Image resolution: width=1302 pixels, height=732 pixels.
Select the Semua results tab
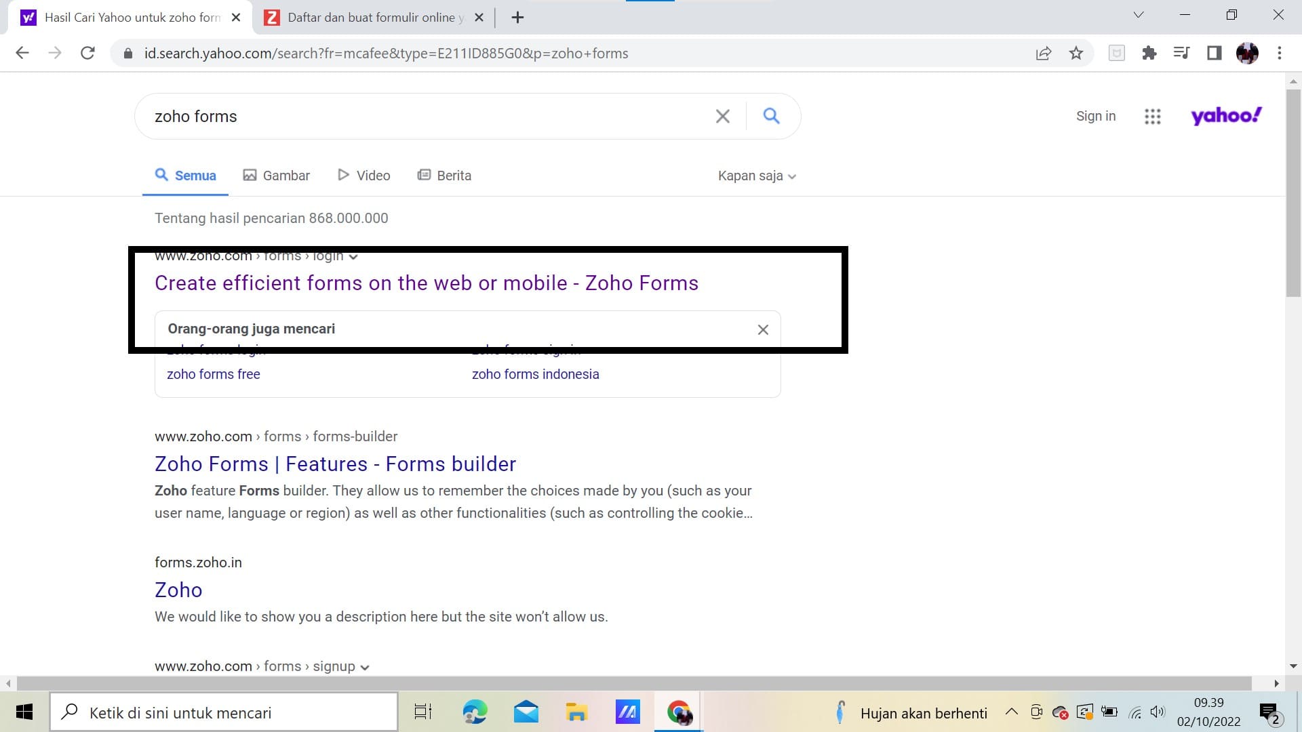[185, 176]
